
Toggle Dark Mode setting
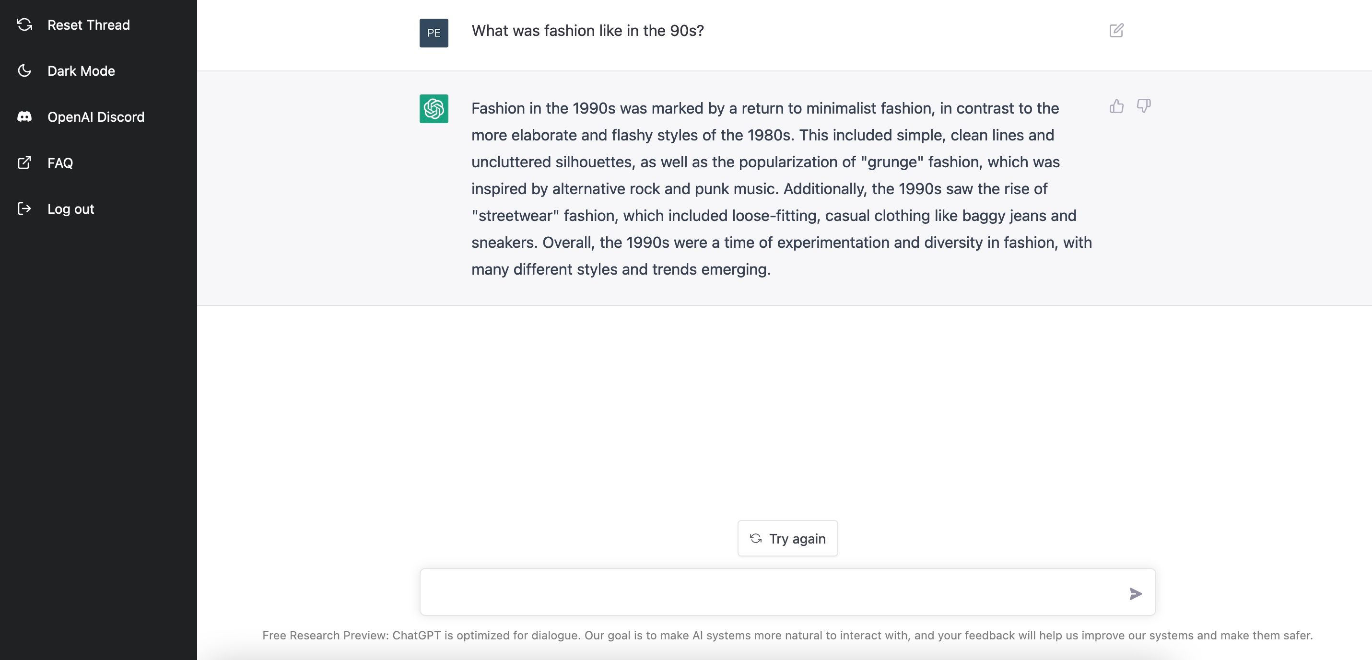pos(81,70)
